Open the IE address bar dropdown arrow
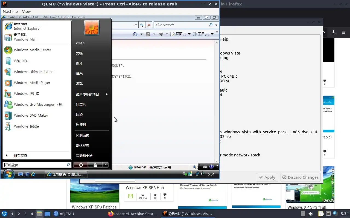This screenshot has height=218, width=350. tap(136, 25)
